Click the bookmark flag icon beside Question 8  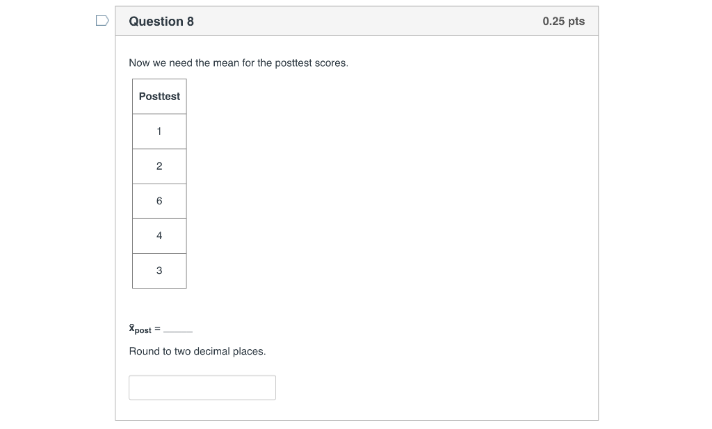102,21
